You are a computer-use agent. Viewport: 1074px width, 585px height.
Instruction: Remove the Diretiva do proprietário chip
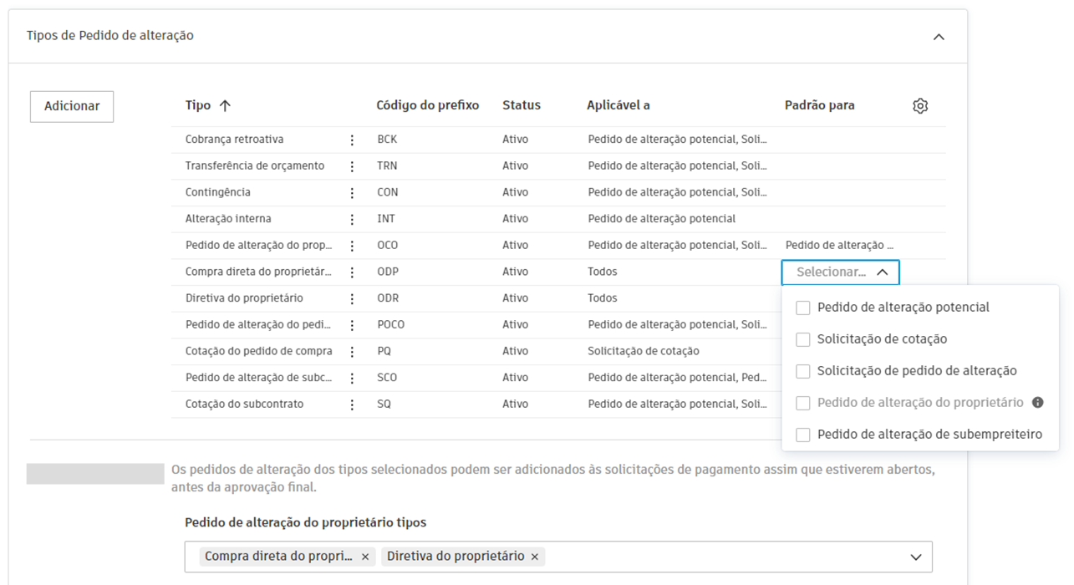[534, 556]
